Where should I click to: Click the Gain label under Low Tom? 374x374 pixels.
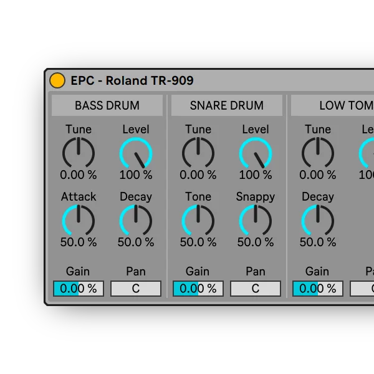pyautogui.click(x=317, y=271)
